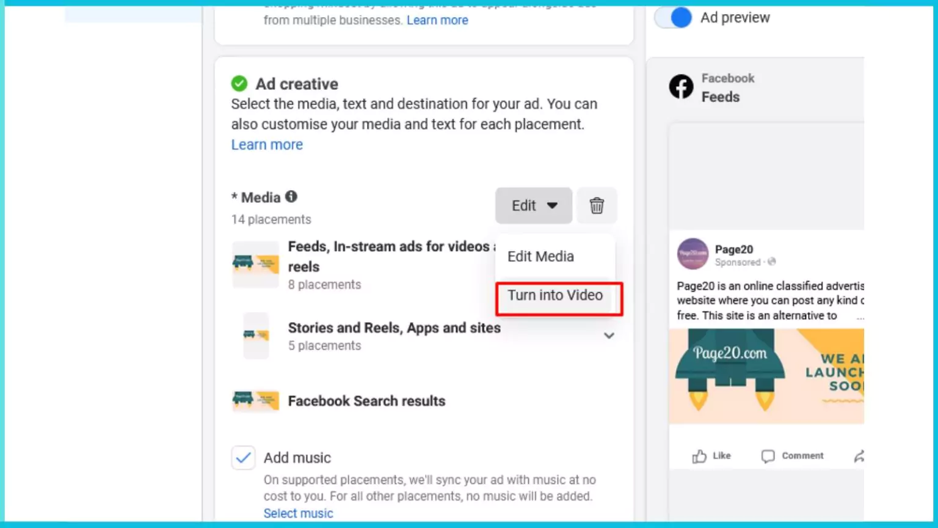The image size is (938, 528).
Task: Open the Edit dropdown button
Action: click(x=534, y=206)
